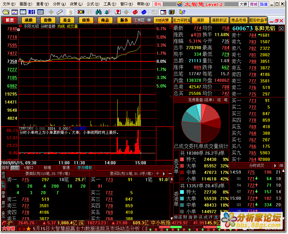The width and height of the screenshot is (288, 234).
Task: Open the 分析 menu
Action: [x=59, y=4]
